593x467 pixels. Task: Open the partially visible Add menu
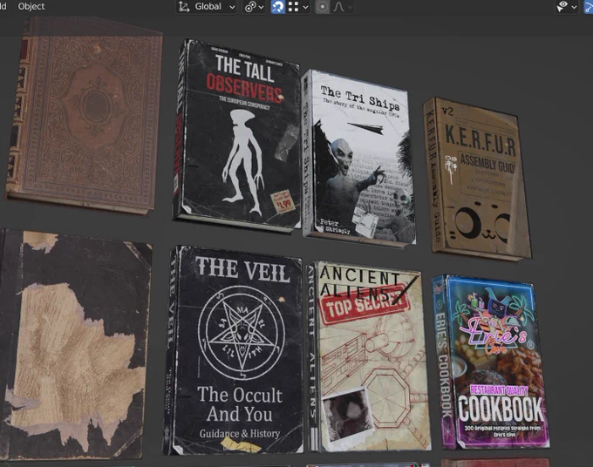pyautogui.click(x=3, y=6)
